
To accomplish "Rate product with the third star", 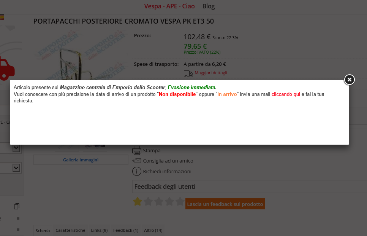I will (159, 201).
